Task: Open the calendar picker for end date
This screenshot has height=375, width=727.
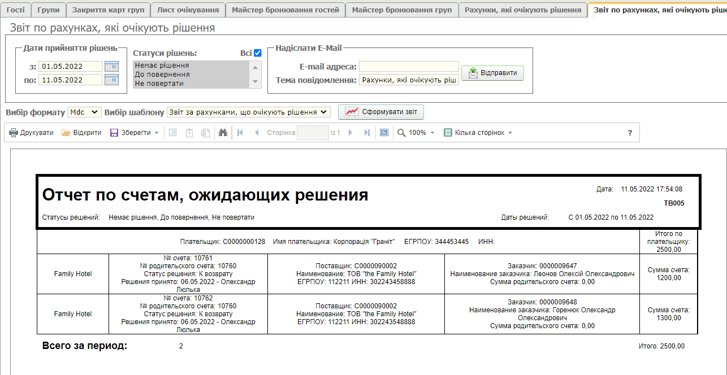Action: pos(111,80)
